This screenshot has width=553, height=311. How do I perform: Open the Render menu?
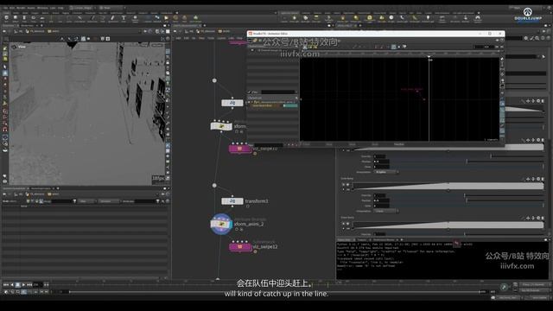click(21, 8)
